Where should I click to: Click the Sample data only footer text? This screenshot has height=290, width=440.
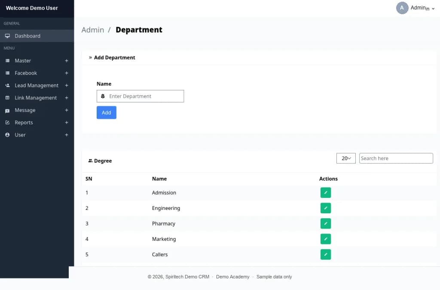pyautogui.click(x=274, y=277)
